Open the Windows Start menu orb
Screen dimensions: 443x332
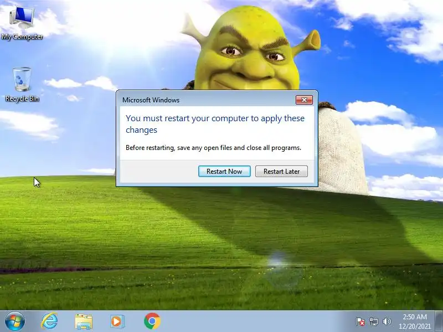click(x=15, y=321)
